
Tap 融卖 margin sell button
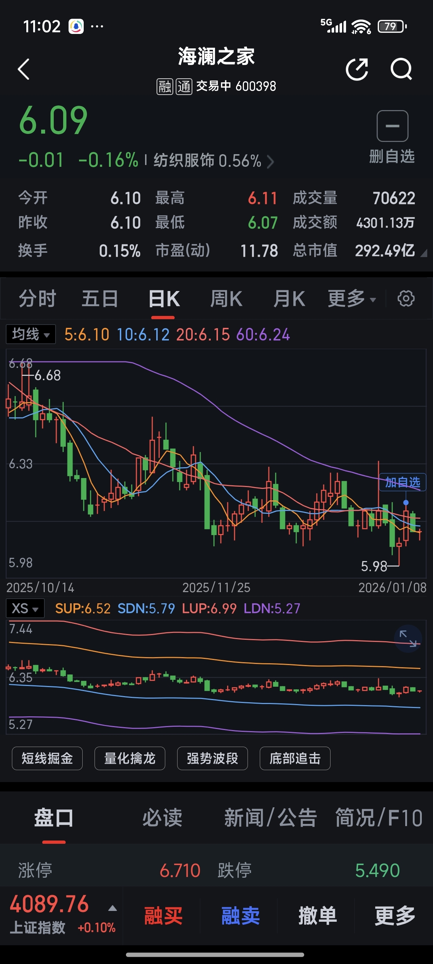[x=240, y=916]
